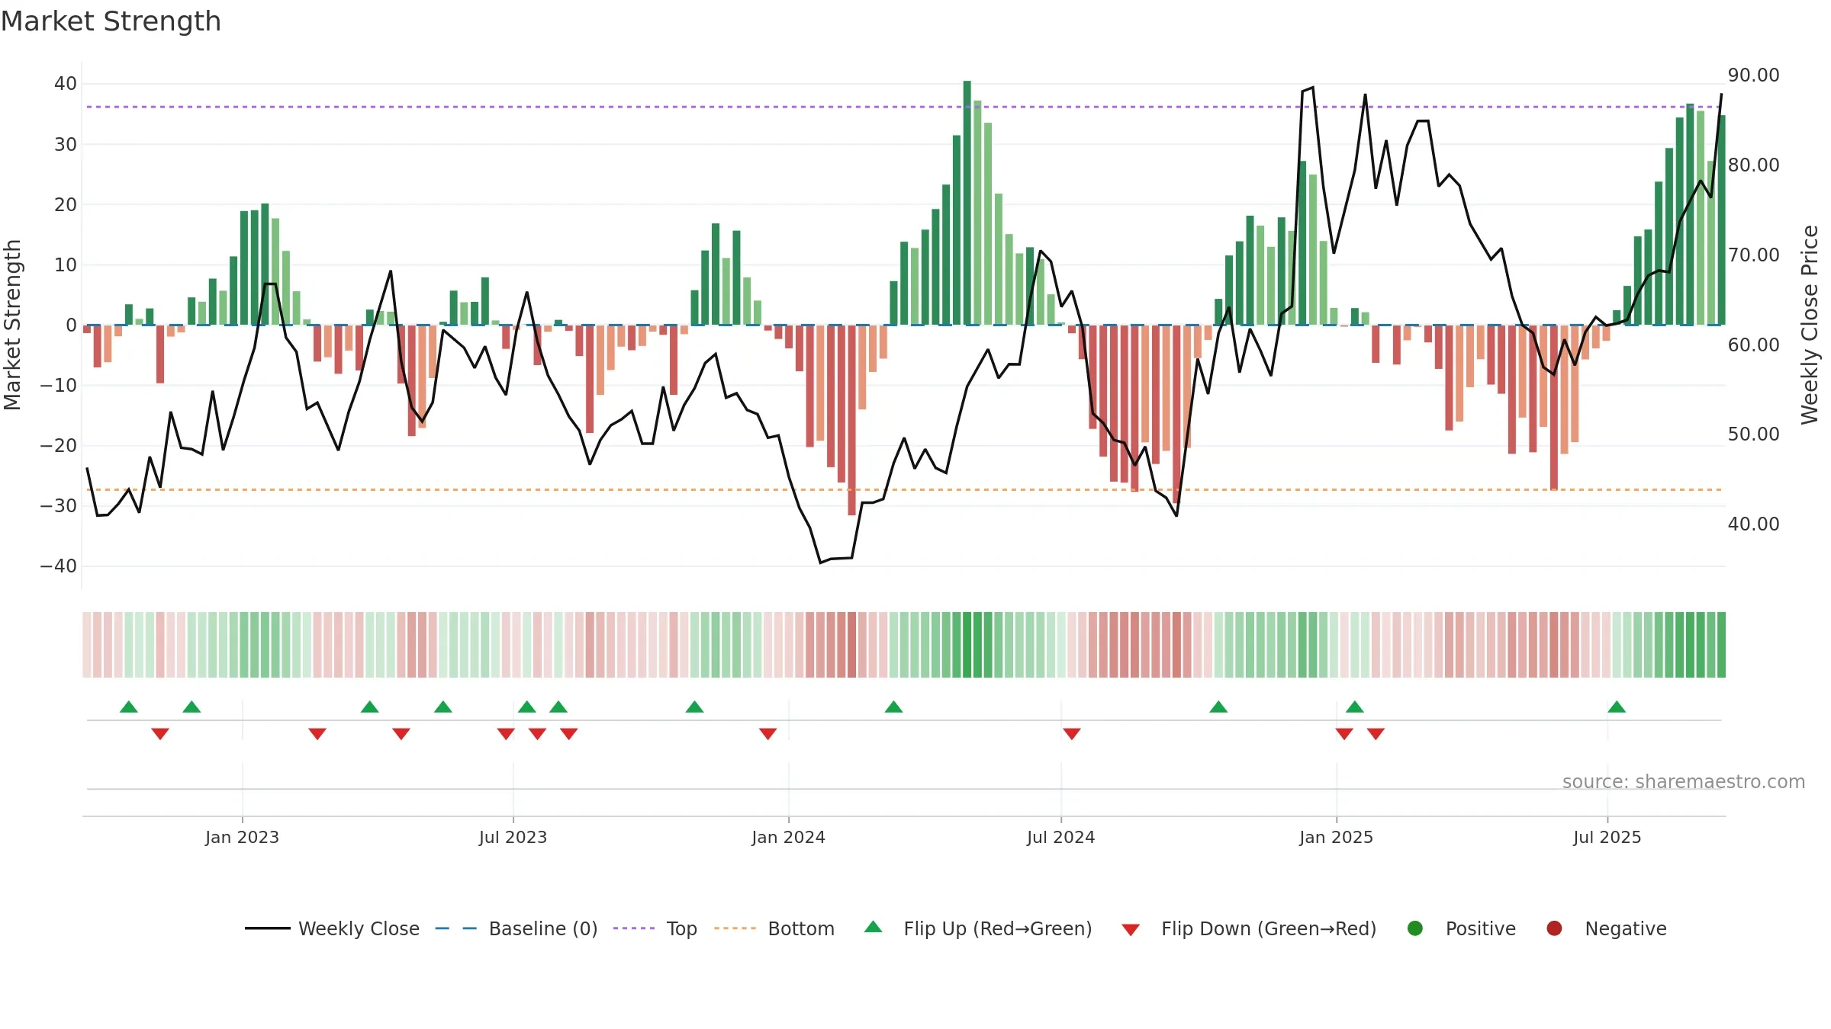This screenshot has width=1831, height=1029.
Task: Click the red Negative legend dot
Action: tap(1554, 928)
